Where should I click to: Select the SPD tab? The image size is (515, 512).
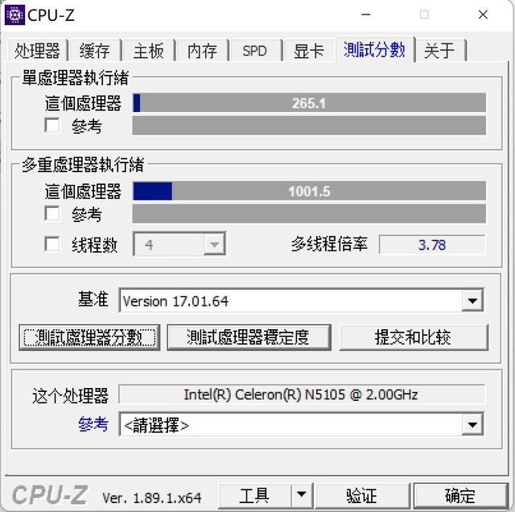pyautogui.click(x=255, y=51)
